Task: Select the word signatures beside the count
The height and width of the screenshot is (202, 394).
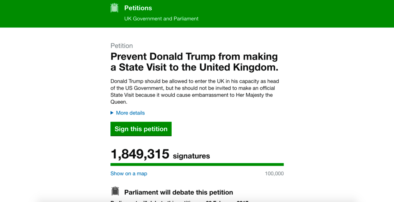Action: click(x=191, y=156)
